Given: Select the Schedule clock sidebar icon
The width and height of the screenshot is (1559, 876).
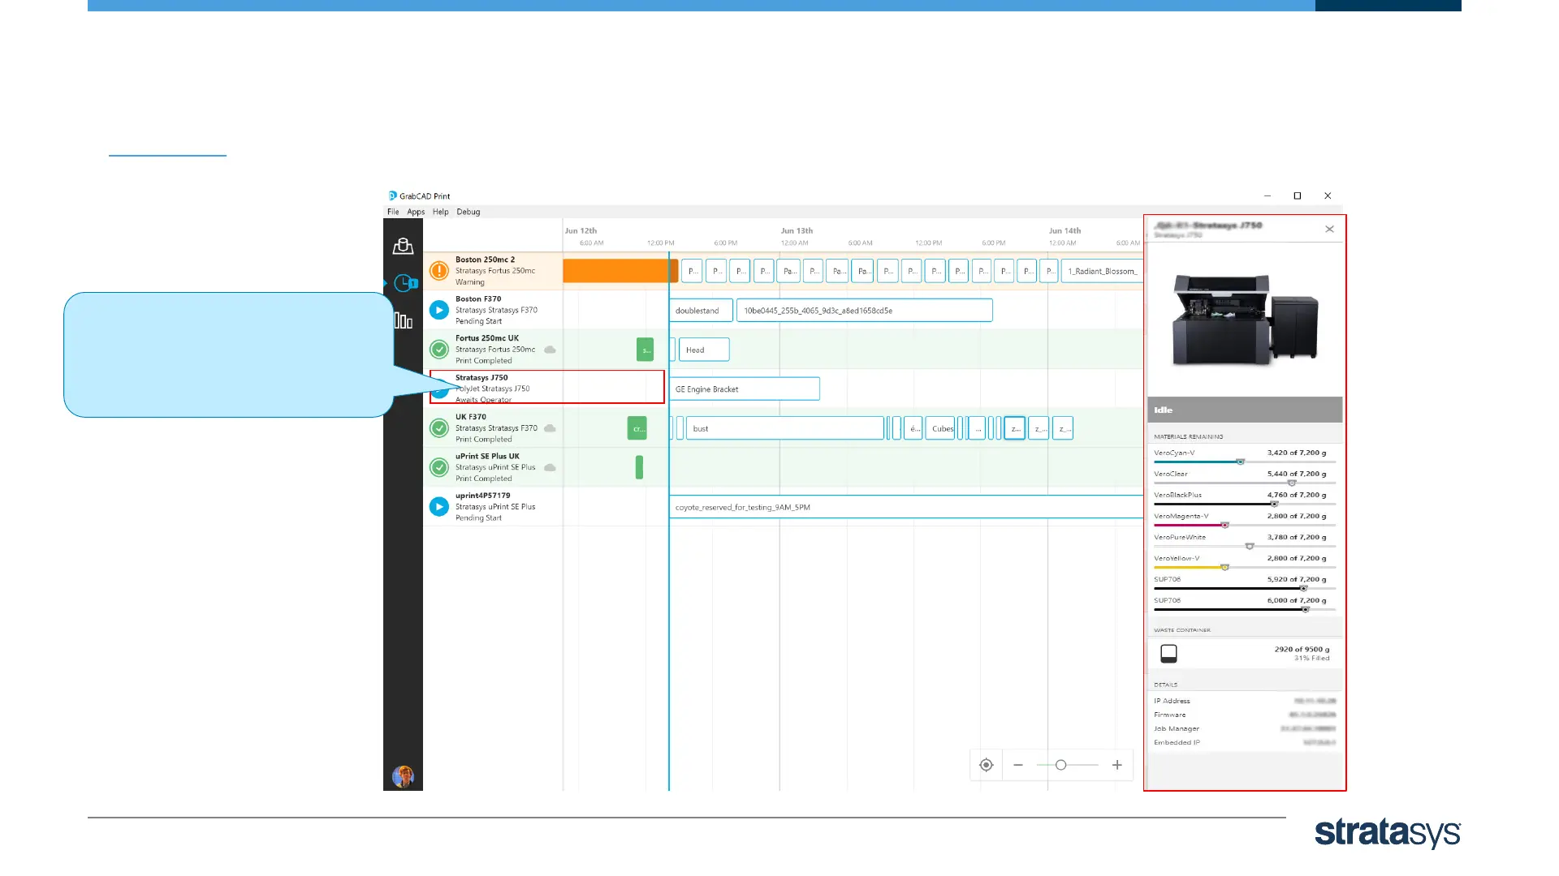Looking at the screenshot, I should [404, 283].
